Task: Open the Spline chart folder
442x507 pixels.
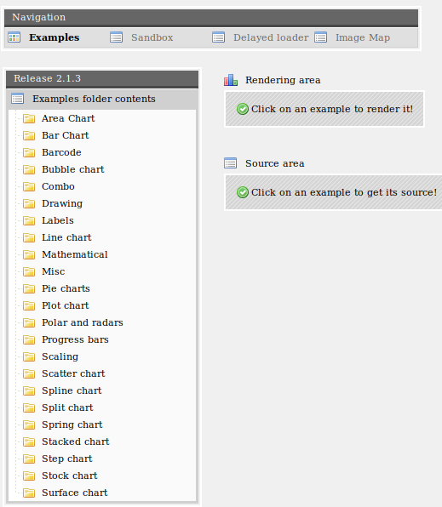Action: click(72, 390)
